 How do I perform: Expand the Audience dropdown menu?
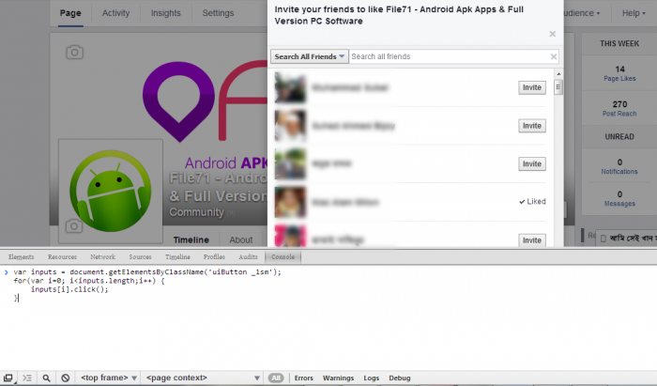point(582,13)
